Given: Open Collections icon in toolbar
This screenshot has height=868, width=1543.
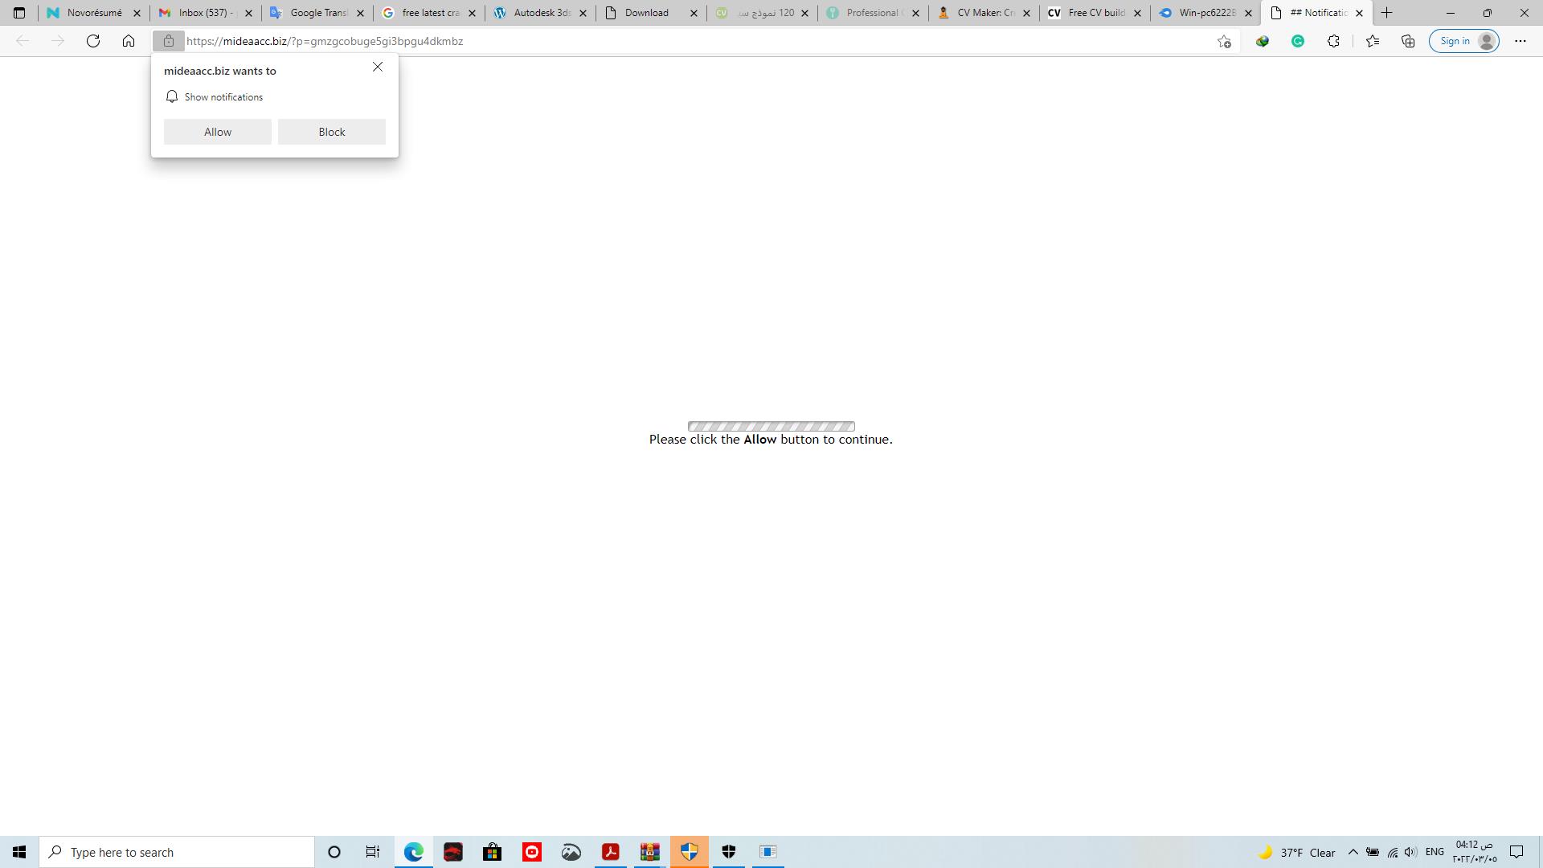Looking at the screenshot, I should tap(1408, 41).
